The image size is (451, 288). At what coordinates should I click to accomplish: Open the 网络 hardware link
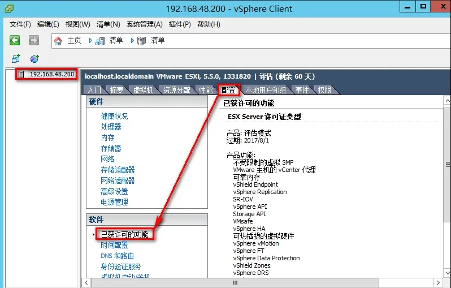click(107, 159)
